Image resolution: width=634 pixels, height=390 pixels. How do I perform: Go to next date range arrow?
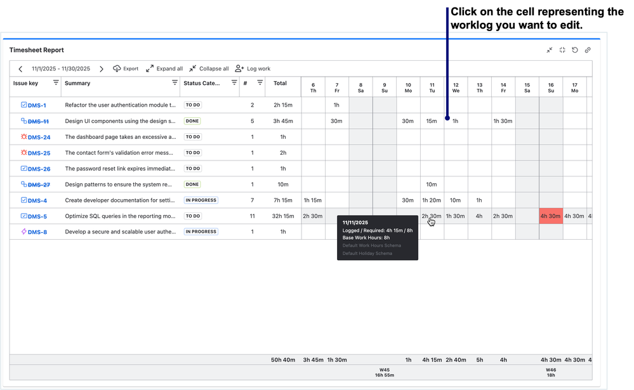pos(102,68)
